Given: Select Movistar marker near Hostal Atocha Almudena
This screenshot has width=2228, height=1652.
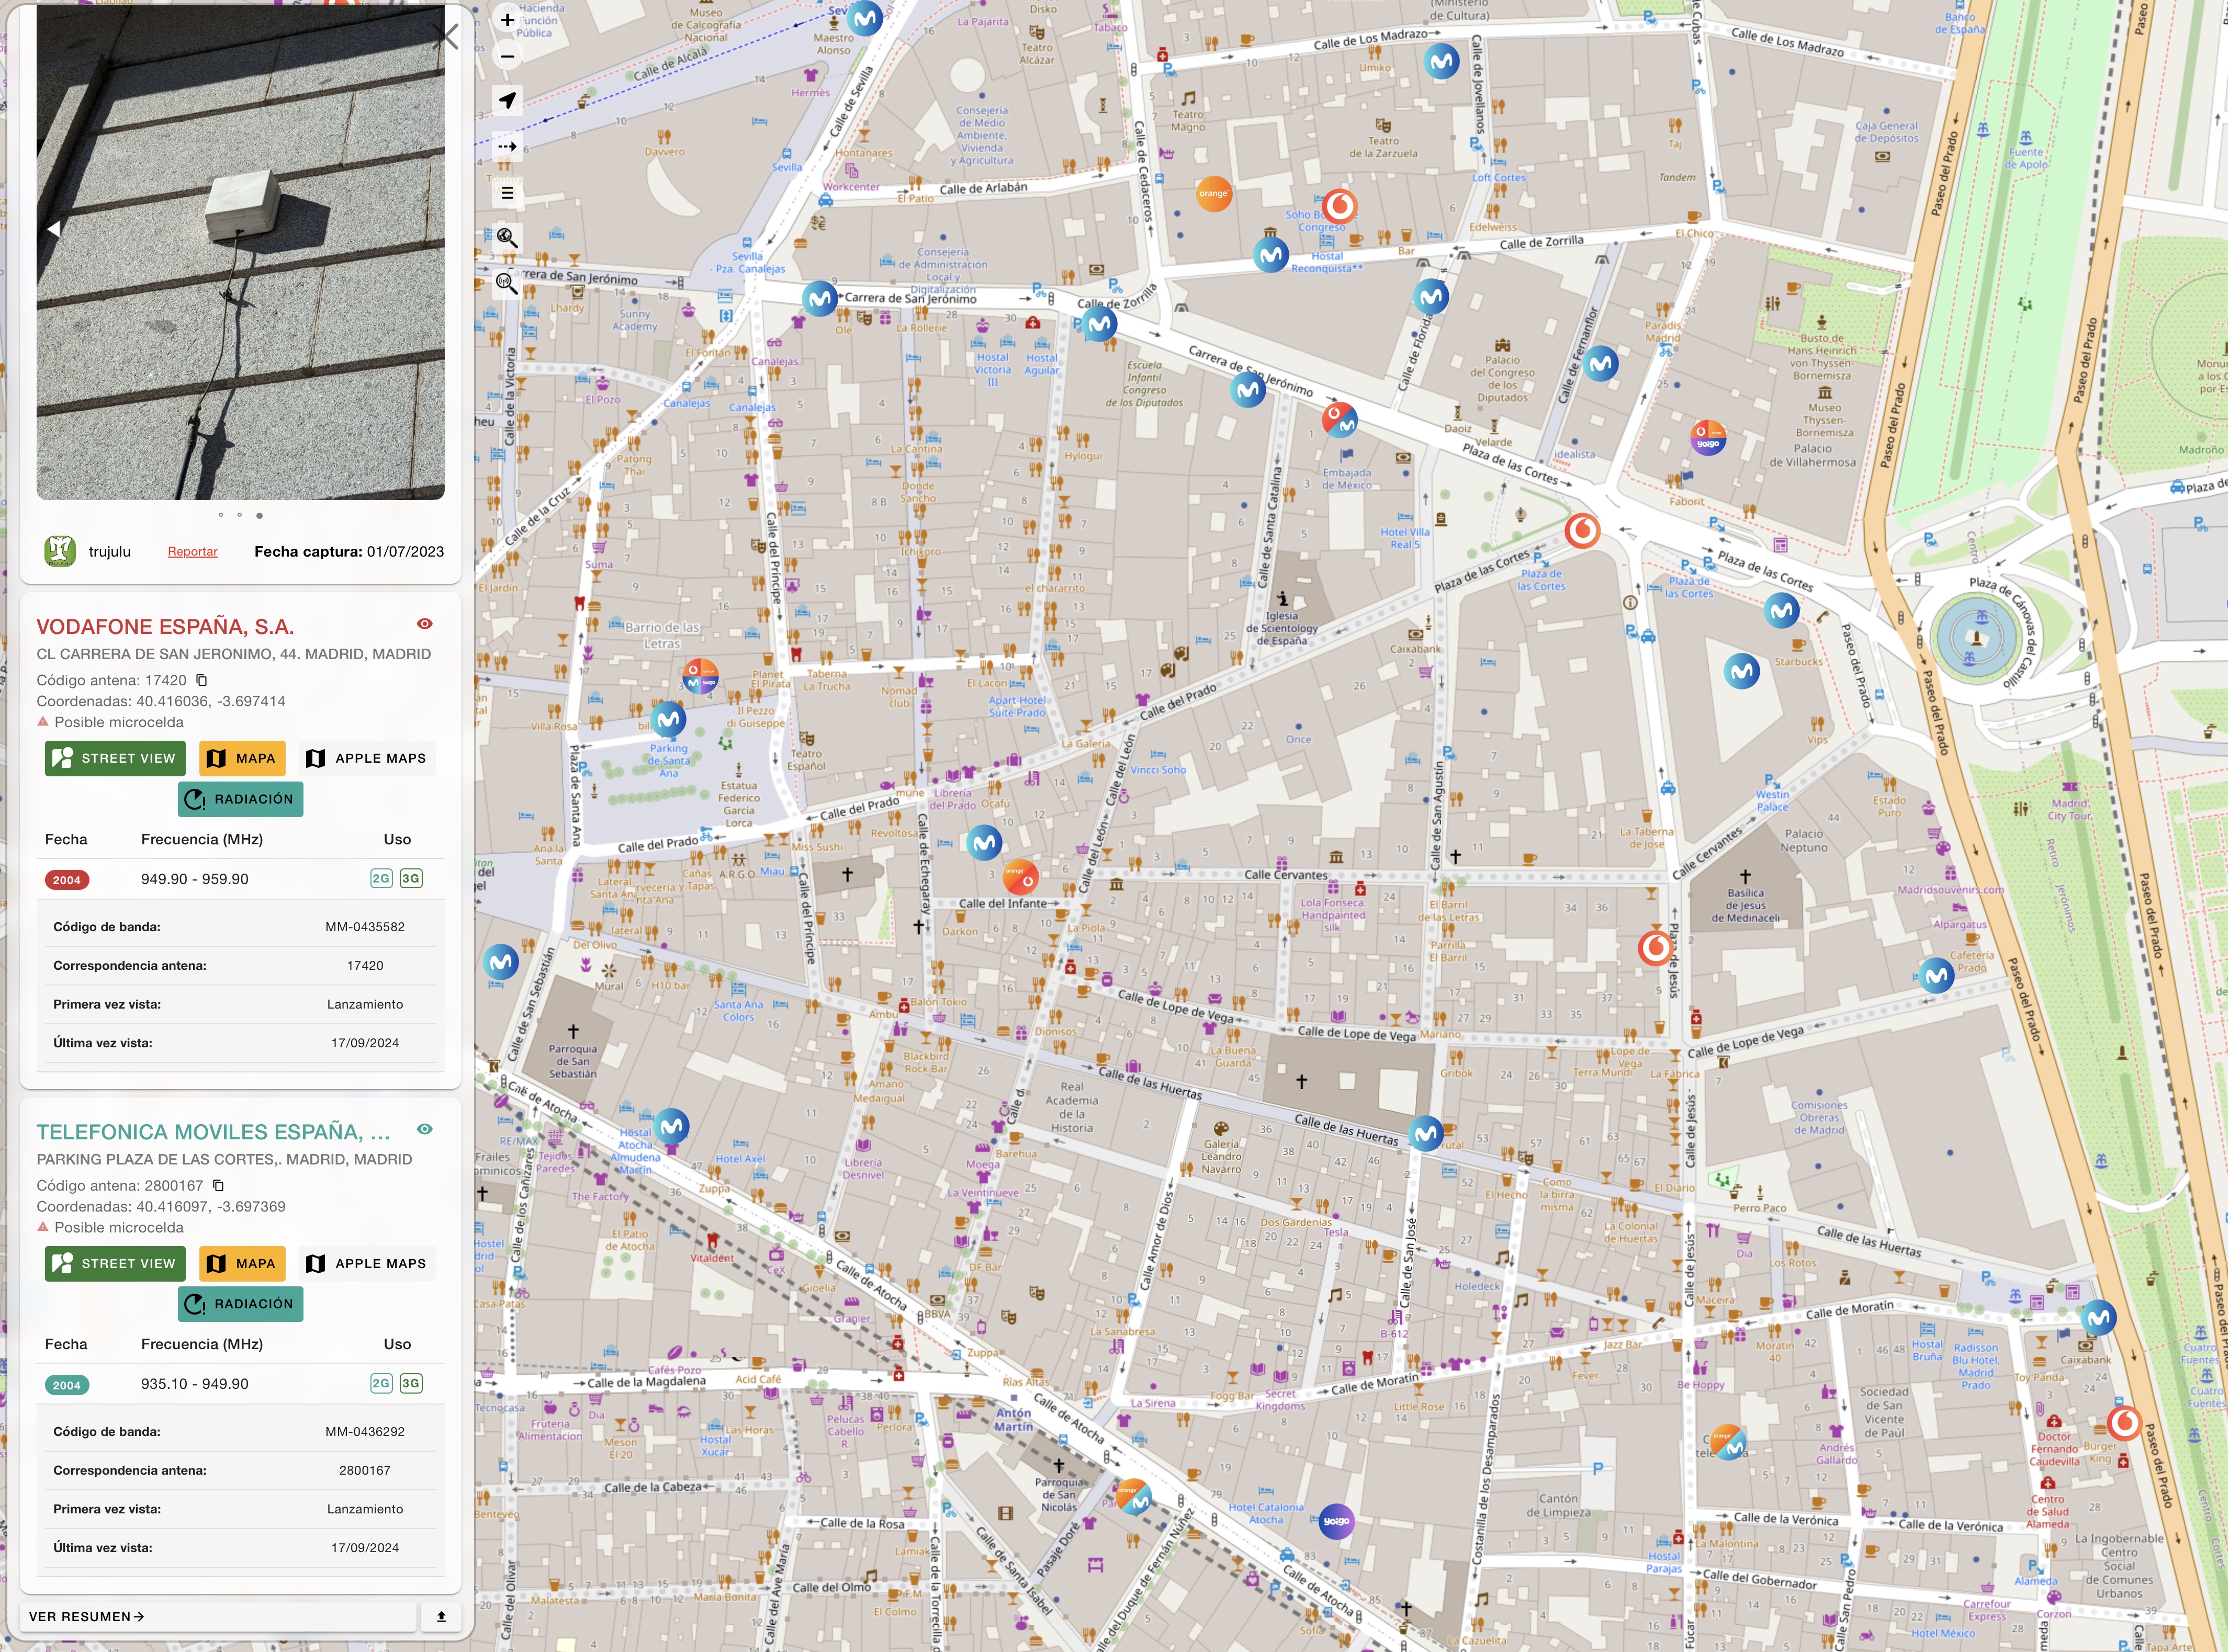Looking at the screenshot, I should point(672,1127).
